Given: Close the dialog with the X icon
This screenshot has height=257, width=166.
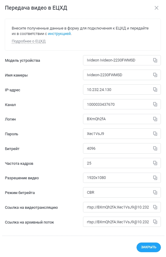Looking at the screenshot, I should (156, 8).
